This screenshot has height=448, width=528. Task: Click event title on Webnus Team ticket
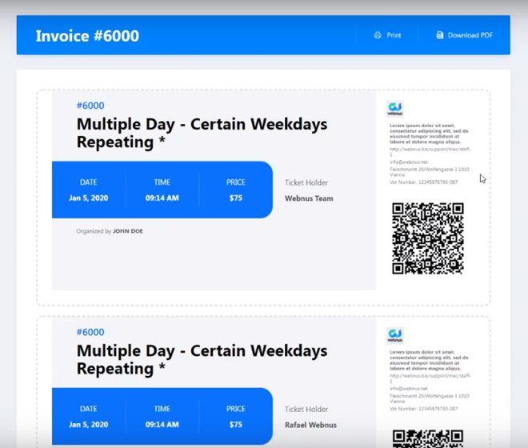[202, 133]
